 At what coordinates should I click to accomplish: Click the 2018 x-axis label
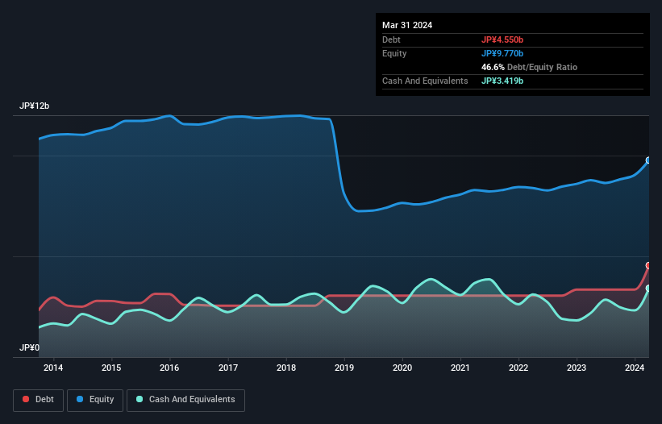pos(286,368)
